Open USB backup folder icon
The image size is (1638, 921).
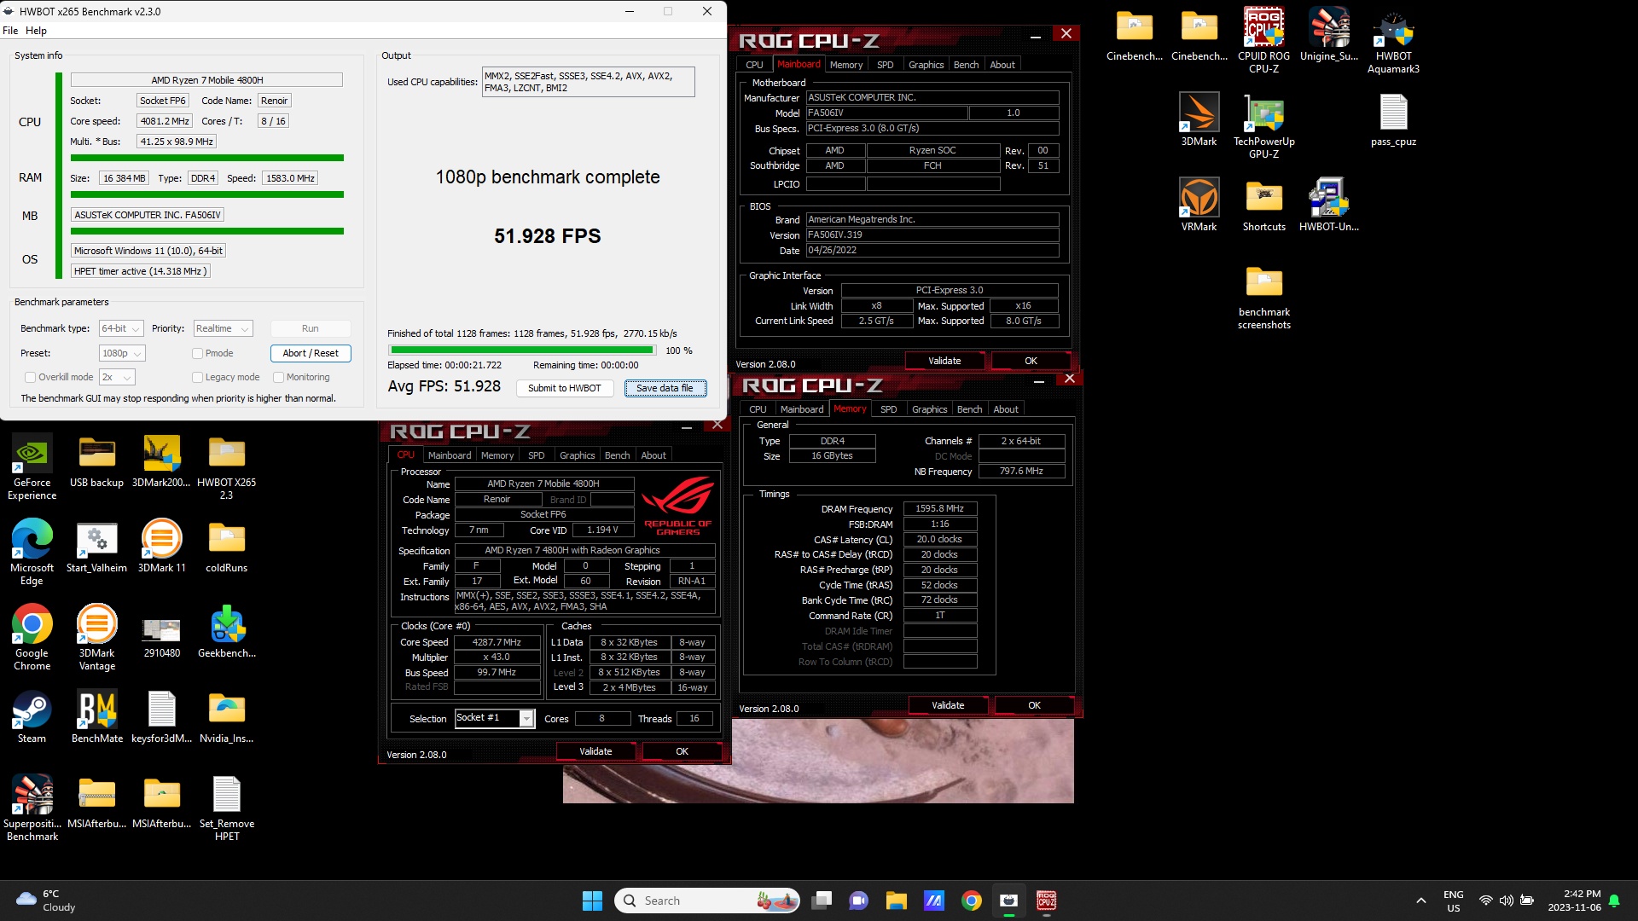[x=96, y=461]
